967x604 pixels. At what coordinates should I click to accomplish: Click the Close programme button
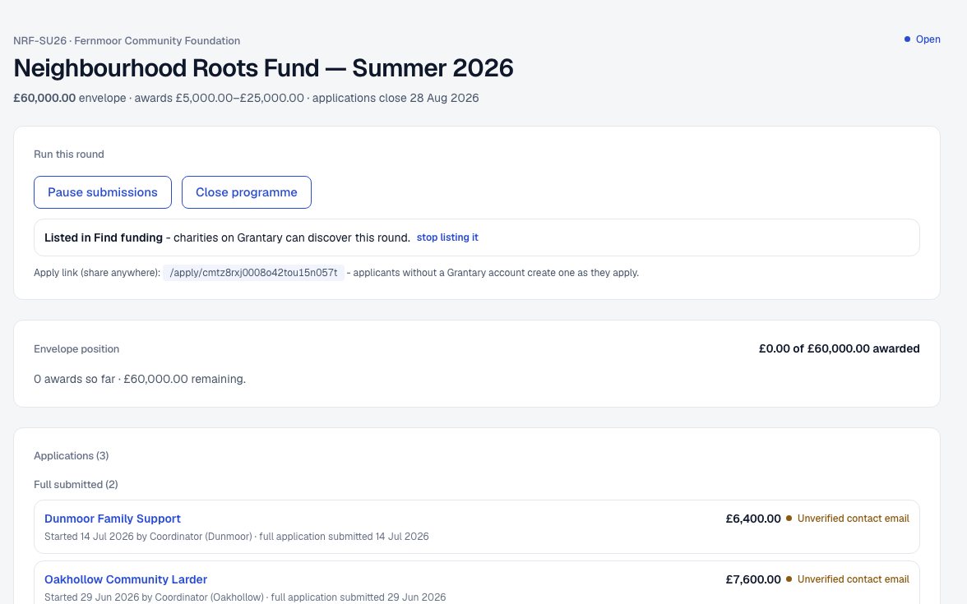coord(246,192)
